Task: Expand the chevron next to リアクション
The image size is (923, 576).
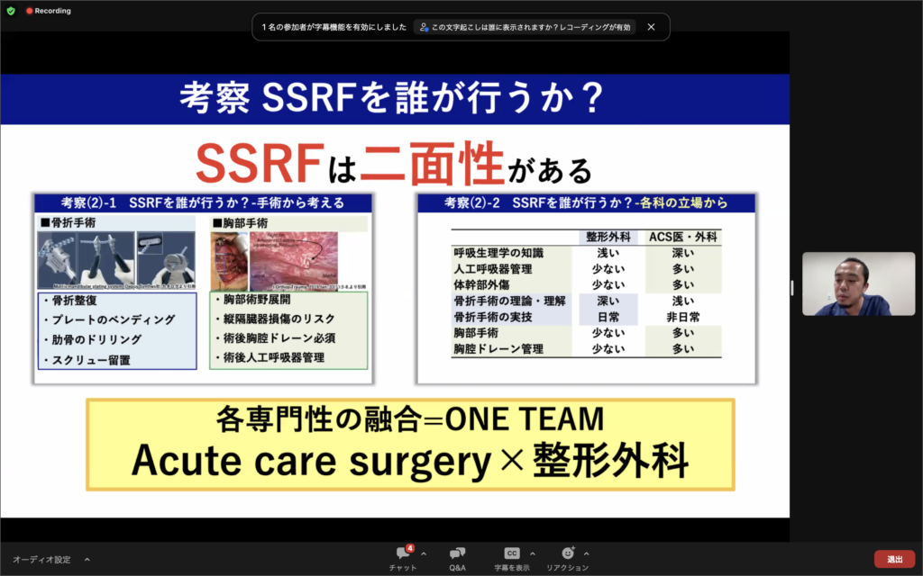Action: pyautogui.click(x=587, y=553)
